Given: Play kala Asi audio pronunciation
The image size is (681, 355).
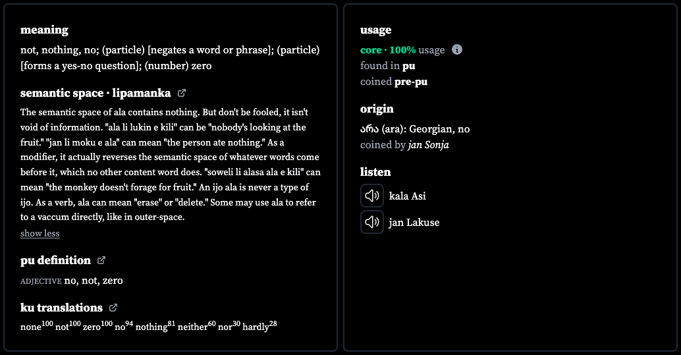Looking at the screenshot, I should (x=371, y=196).
